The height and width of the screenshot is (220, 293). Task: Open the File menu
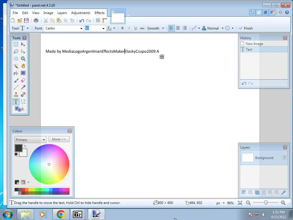click(x=15, y=13)
